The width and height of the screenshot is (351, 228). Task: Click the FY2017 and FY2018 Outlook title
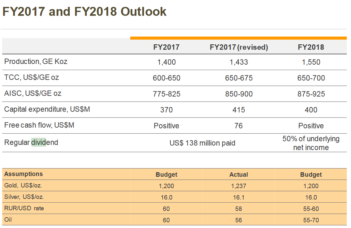84,12
